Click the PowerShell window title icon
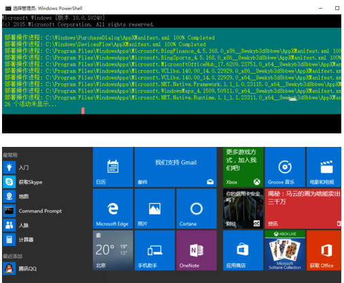Image resolution: width=344 pixels, height=283 pixels. [8, 8]
